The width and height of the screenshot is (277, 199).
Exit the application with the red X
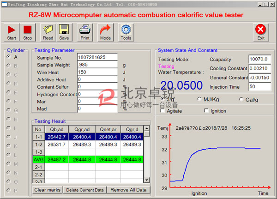click(261, 32)
